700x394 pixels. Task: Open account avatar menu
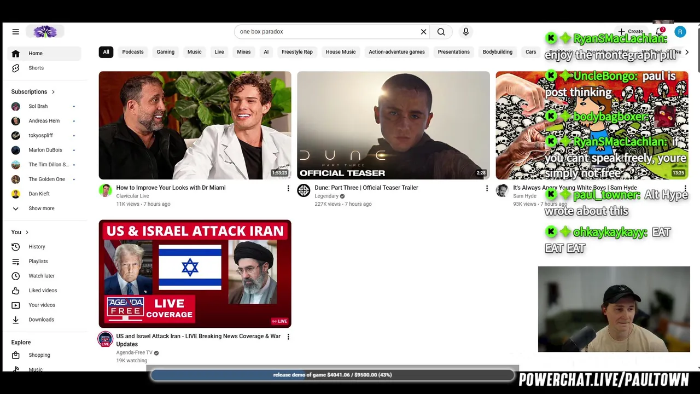point(680,32)
